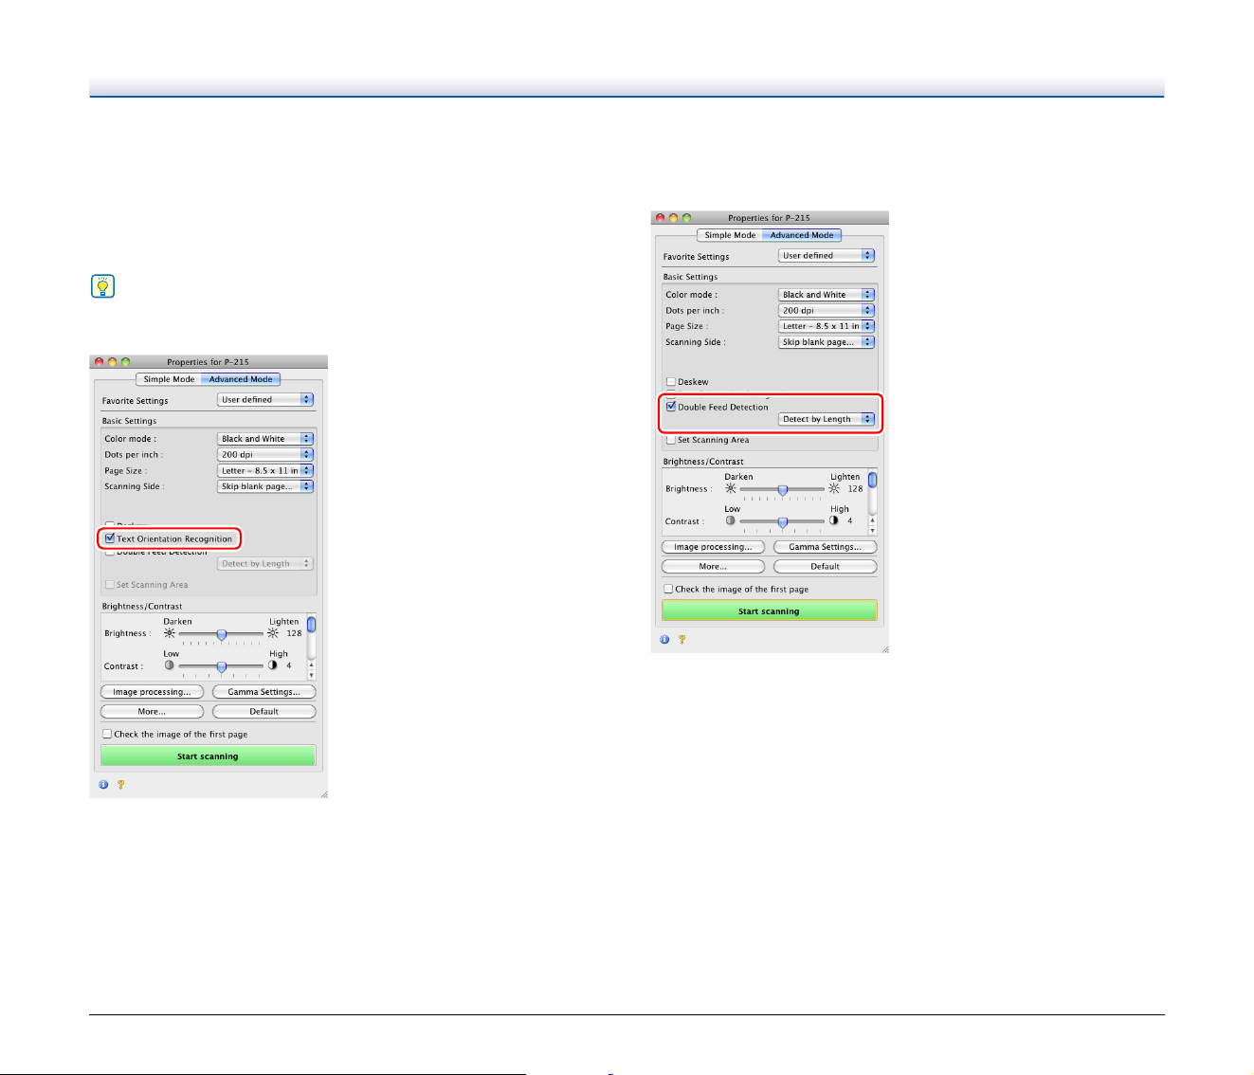Click Image processing... button in right dialog

[x=713, y=547]
